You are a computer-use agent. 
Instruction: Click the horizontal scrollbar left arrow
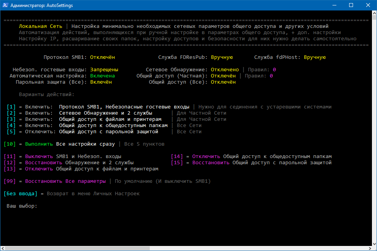(x=3, y=248)
